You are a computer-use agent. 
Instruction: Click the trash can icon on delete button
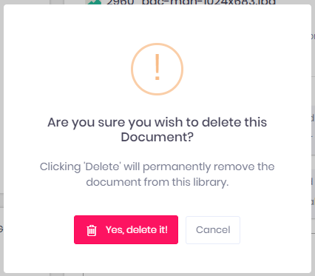(92, 230)
